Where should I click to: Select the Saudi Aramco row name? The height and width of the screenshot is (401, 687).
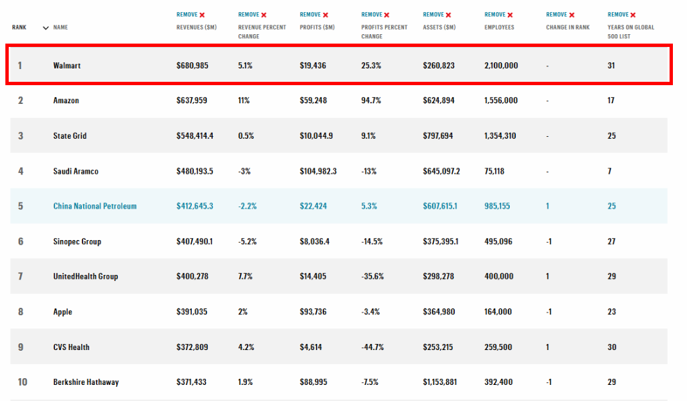(x=76, y=171)
